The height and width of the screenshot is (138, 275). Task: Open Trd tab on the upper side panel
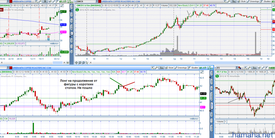point(72,7)
